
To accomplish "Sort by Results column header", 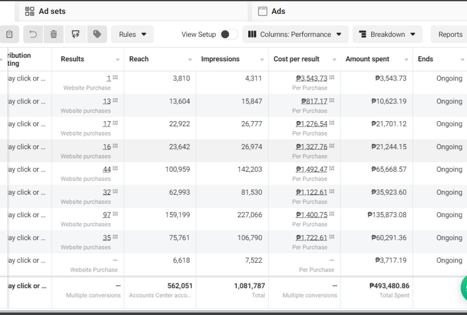I will [x=72, y=59].
